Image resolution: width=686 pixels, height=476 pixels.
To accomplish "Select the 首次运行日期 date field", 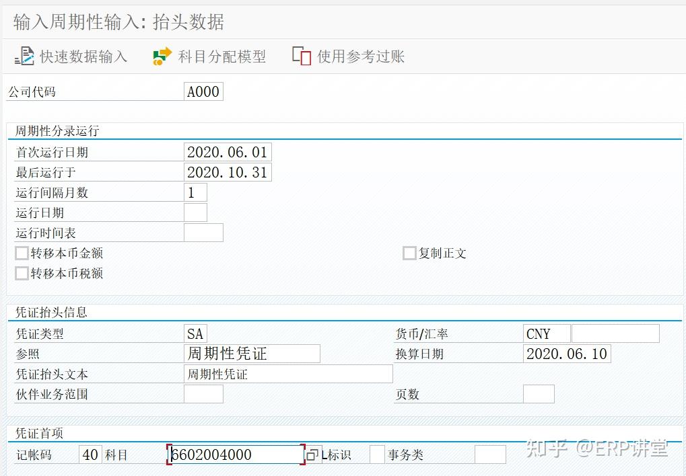I will [x=228, y=152].
